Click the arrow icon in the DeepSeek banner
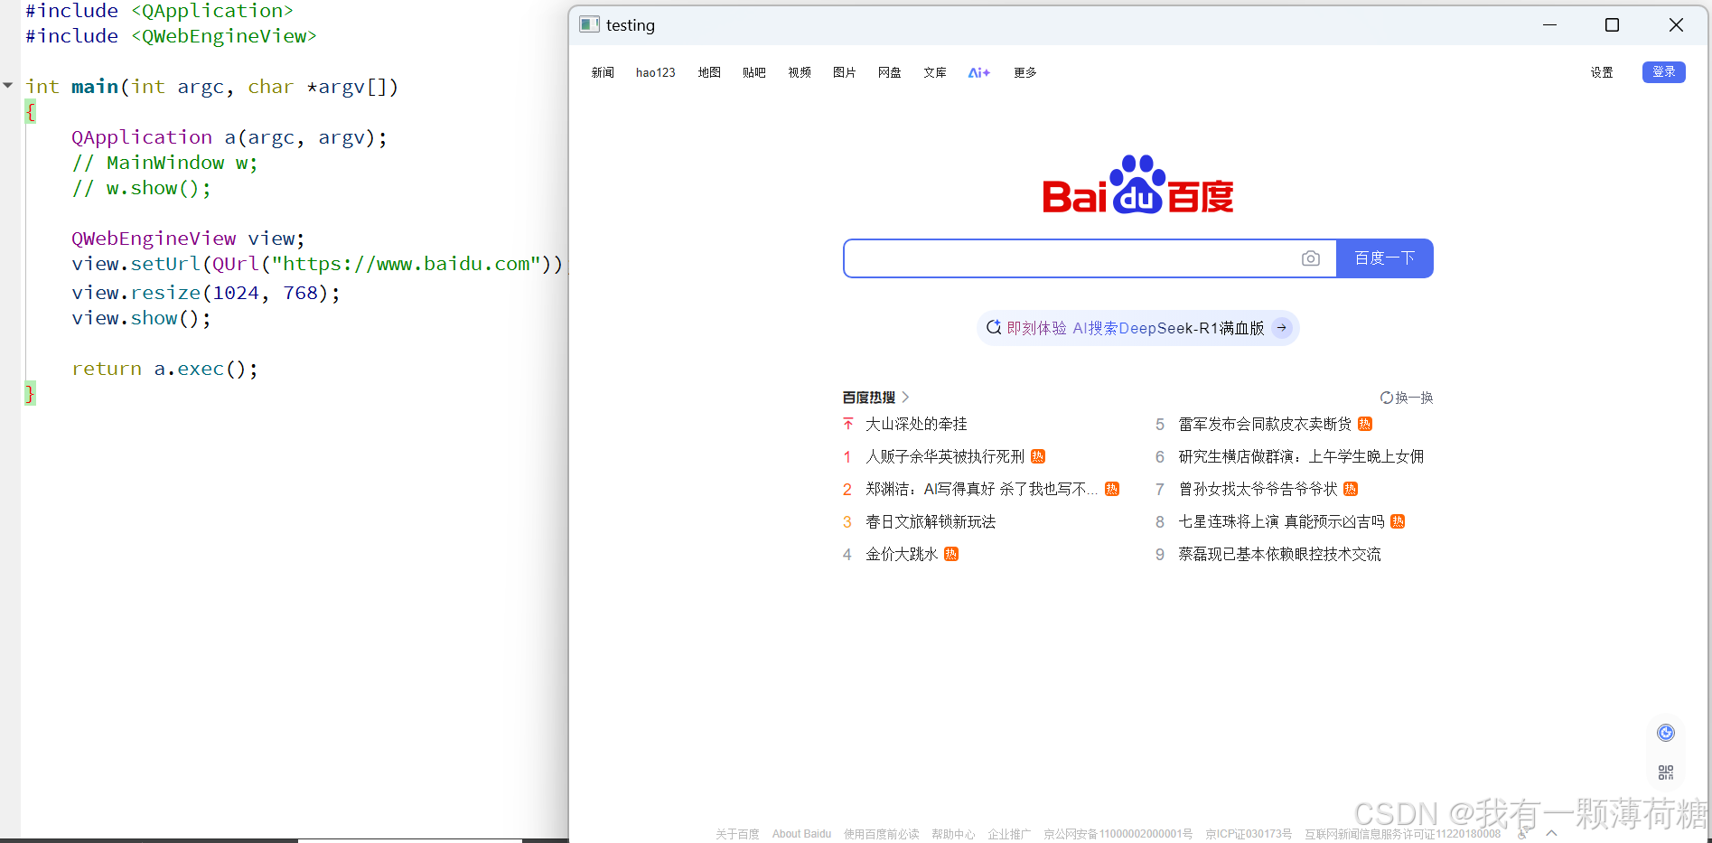Image resolution: width=1712 pixels, height=843 pixels. [1281, 328]
